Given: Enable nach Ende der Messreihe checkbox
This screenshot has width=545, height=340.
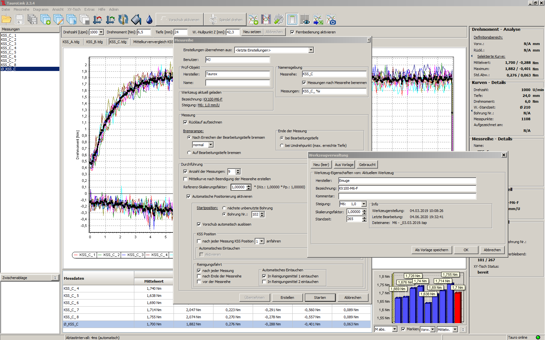Looking at the screenshot, I should [199, 276].
